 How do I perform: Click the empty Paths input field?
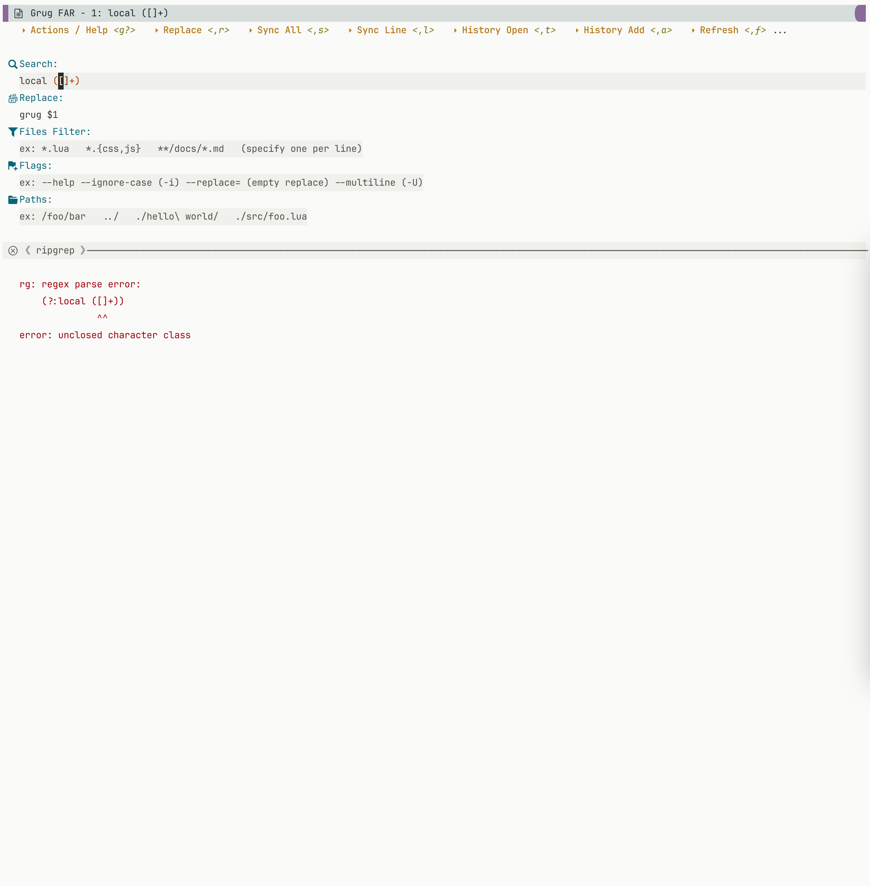163,216
